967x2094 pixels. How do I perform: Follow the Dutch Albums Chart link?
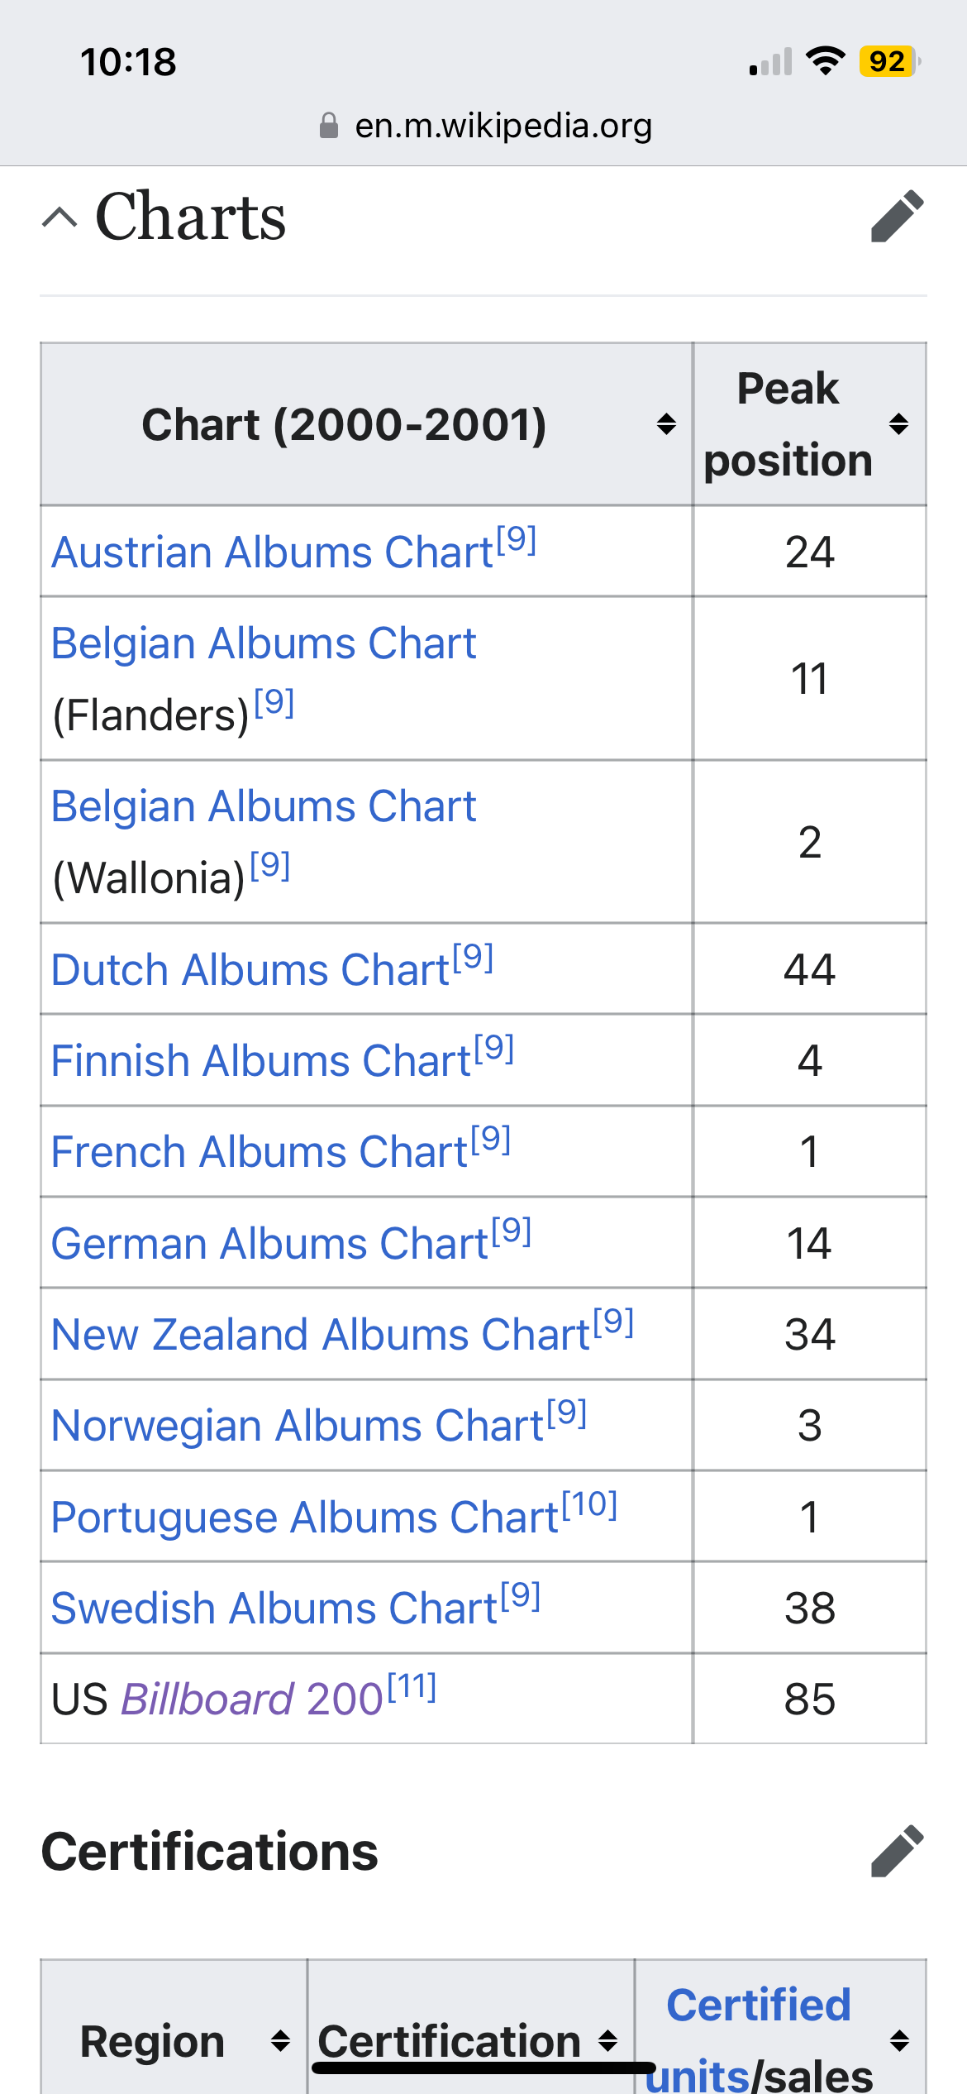(250, 970)
